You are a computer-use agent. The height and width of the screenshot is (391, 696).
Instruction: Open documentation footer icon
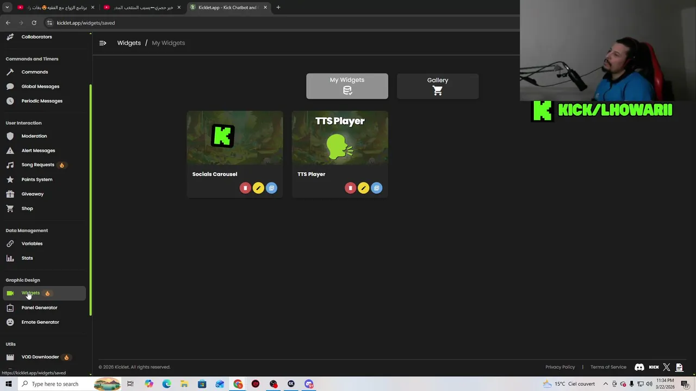click(x=679, y=367)
